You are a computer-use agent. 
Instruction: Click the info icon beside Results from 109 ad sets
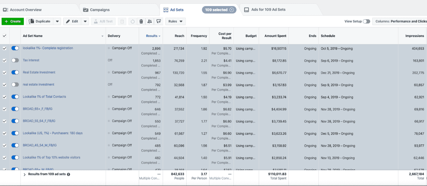click(x=69, y=174)
